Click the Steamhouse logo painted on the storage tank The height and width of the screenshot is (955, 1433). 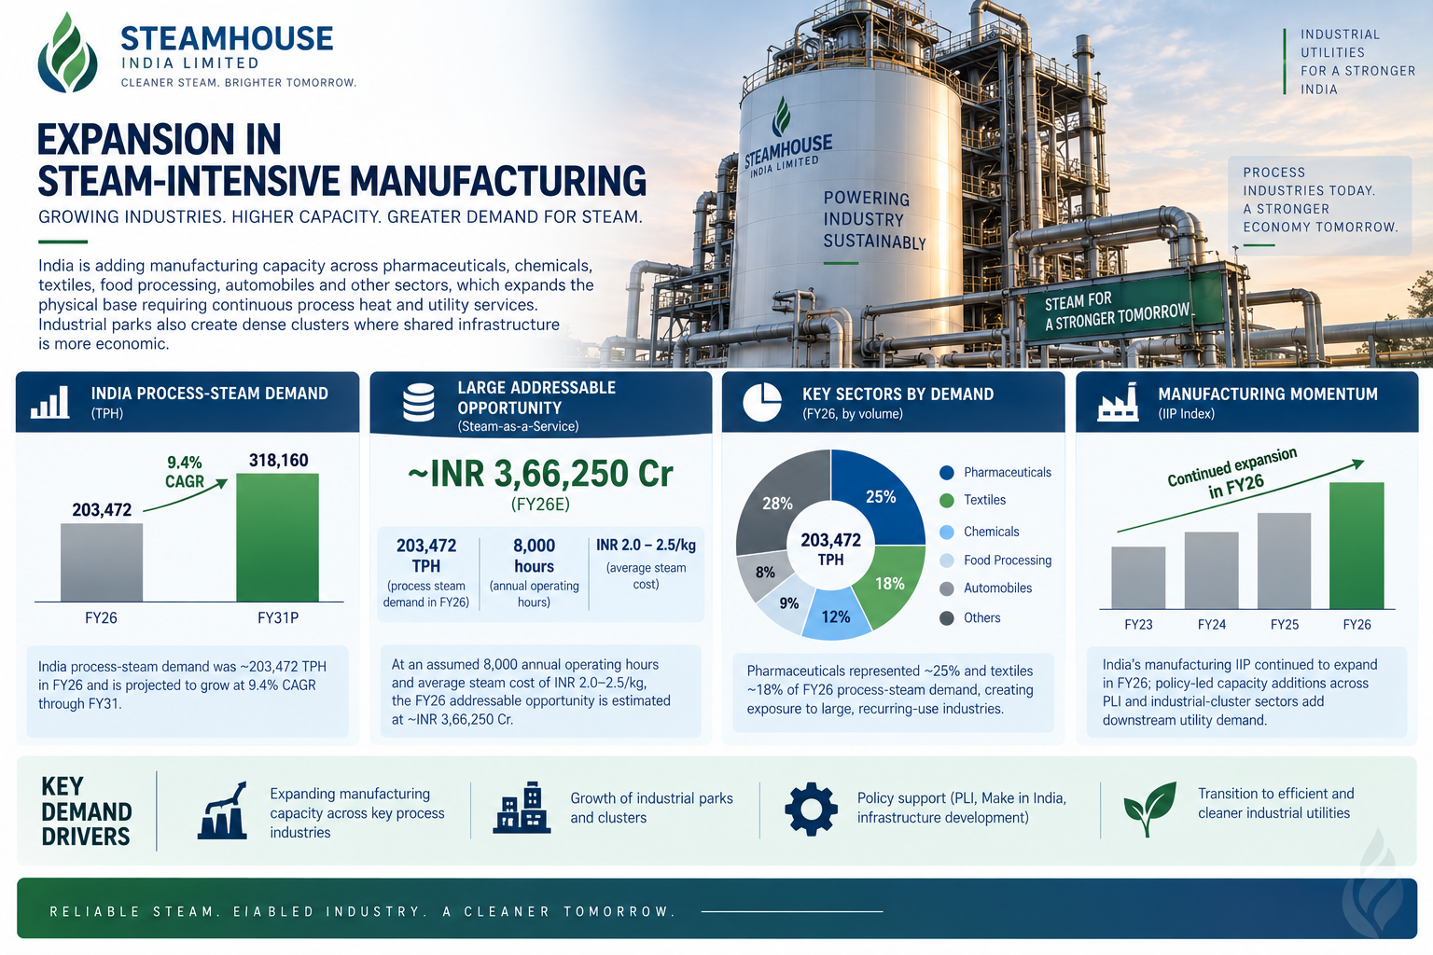pyautogui.click(x=782, y=117)
